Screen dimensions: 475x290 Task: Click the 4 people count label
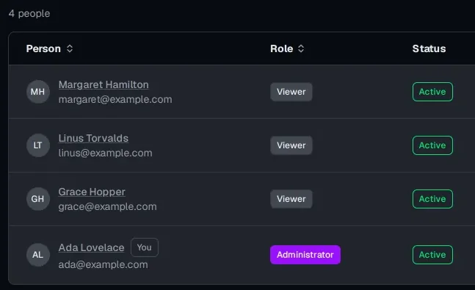[x=29, y=13]
